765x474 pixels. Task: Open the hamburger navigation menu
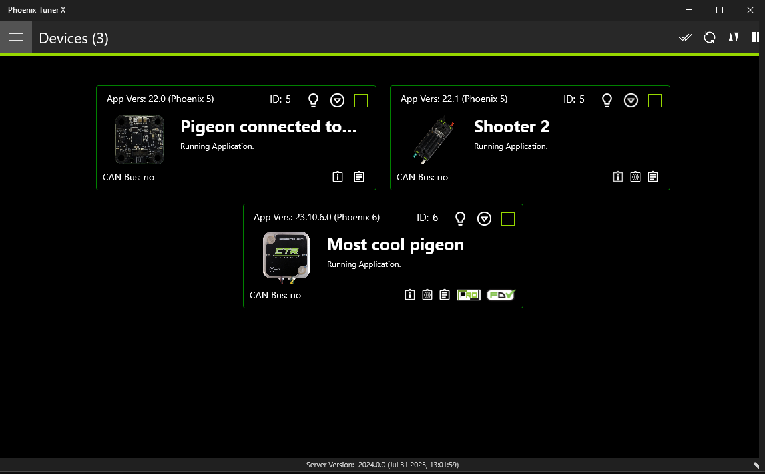tap(16, 37)
